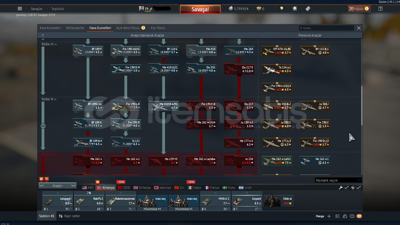The image size is (400, 225).
Task: Expand the bar above M48A2 C slot
Action: [x=215, y=193]
